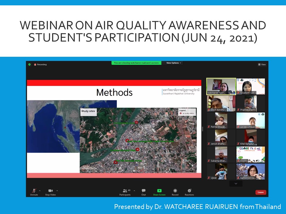Image resolution: width=286 pixels, height=214 pixels.
Task: Select the Desh Bandhu video tile
Action: [221, 103]
